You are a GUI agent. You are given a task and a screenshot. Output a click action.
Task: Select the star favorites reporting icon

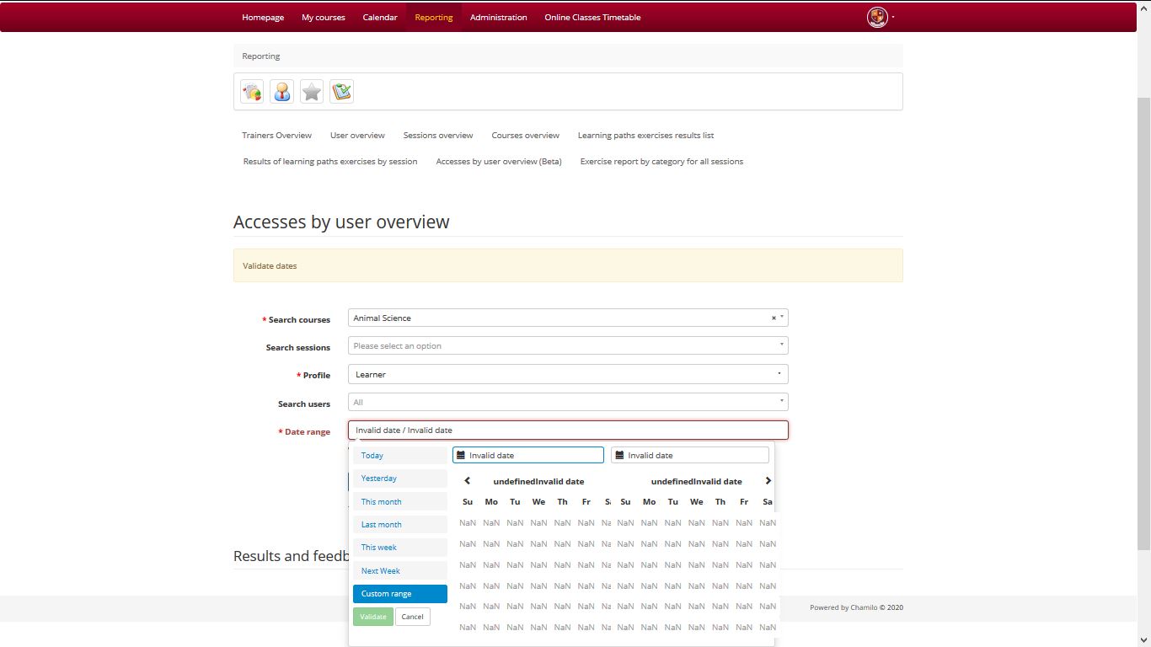(x=311, y=91)
